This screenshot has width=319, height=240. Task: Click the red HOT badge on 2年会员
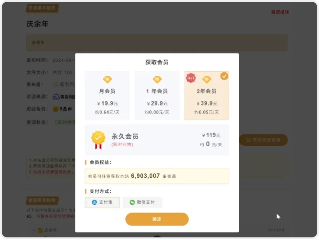[191, 78]
